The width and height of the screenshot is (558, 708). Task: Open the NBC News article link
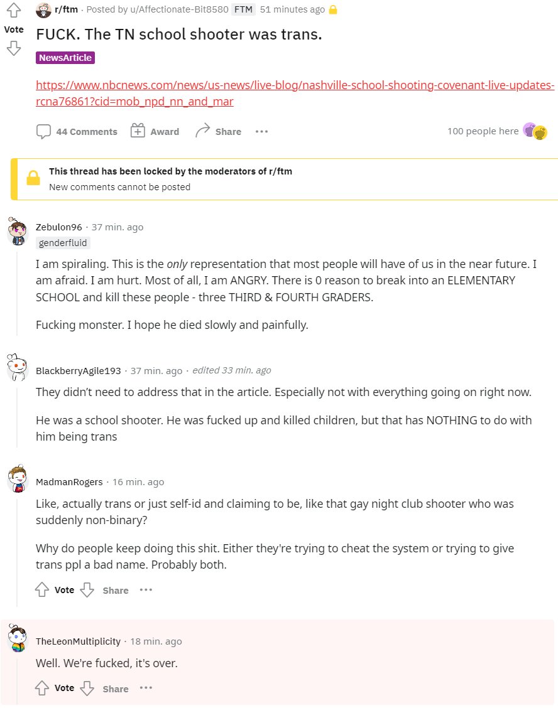[295, 93]
